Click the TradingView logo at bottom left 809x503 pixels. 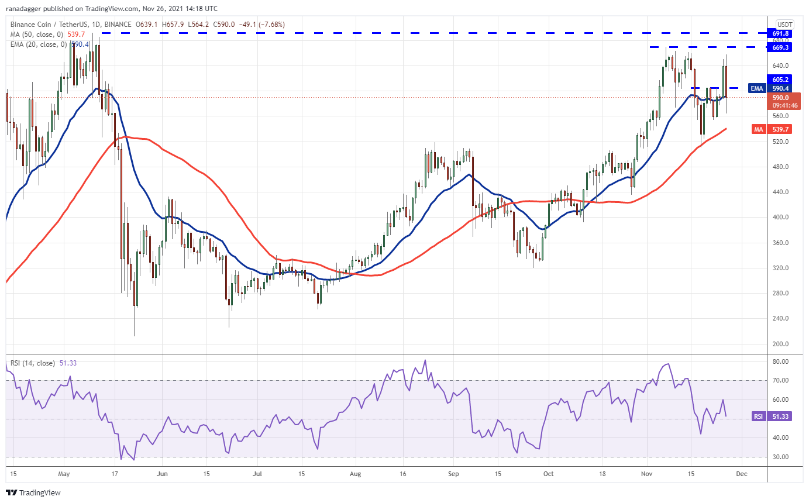[33, 492]
